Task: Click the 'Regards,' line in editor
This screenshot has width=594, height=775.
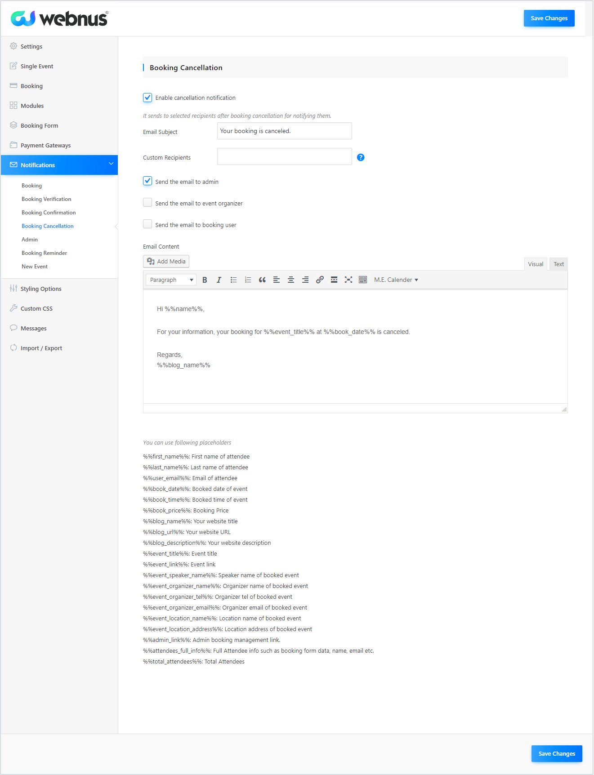Action: click(170, 355)
